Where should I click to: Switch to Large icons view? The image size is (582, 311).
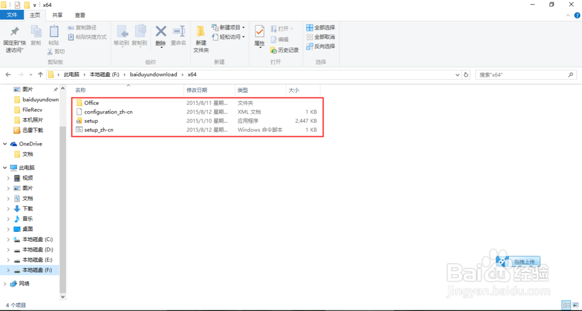tap(574, 305)
